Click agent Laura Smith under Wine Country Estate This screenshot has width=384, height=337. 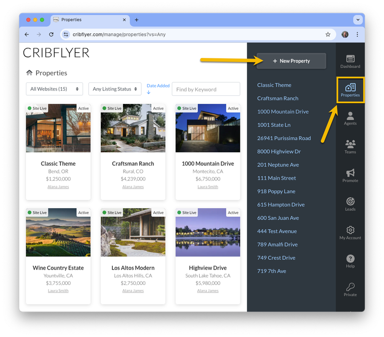click(58, 291)
